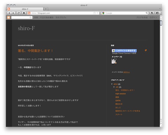Click the bookmarks toolbar icon
This screenshot has width=168, height=135.
click(152, 13)
